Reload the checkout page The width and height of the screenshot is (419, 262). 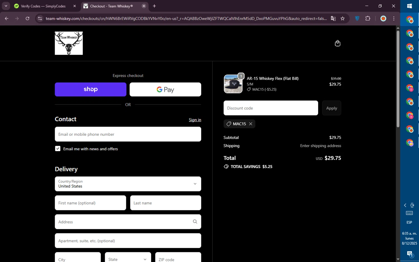pos(27,18)
